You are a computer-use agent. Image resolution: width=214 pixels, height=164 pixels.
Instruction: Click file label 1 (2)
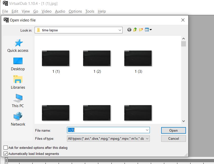[x=97, y=72]
